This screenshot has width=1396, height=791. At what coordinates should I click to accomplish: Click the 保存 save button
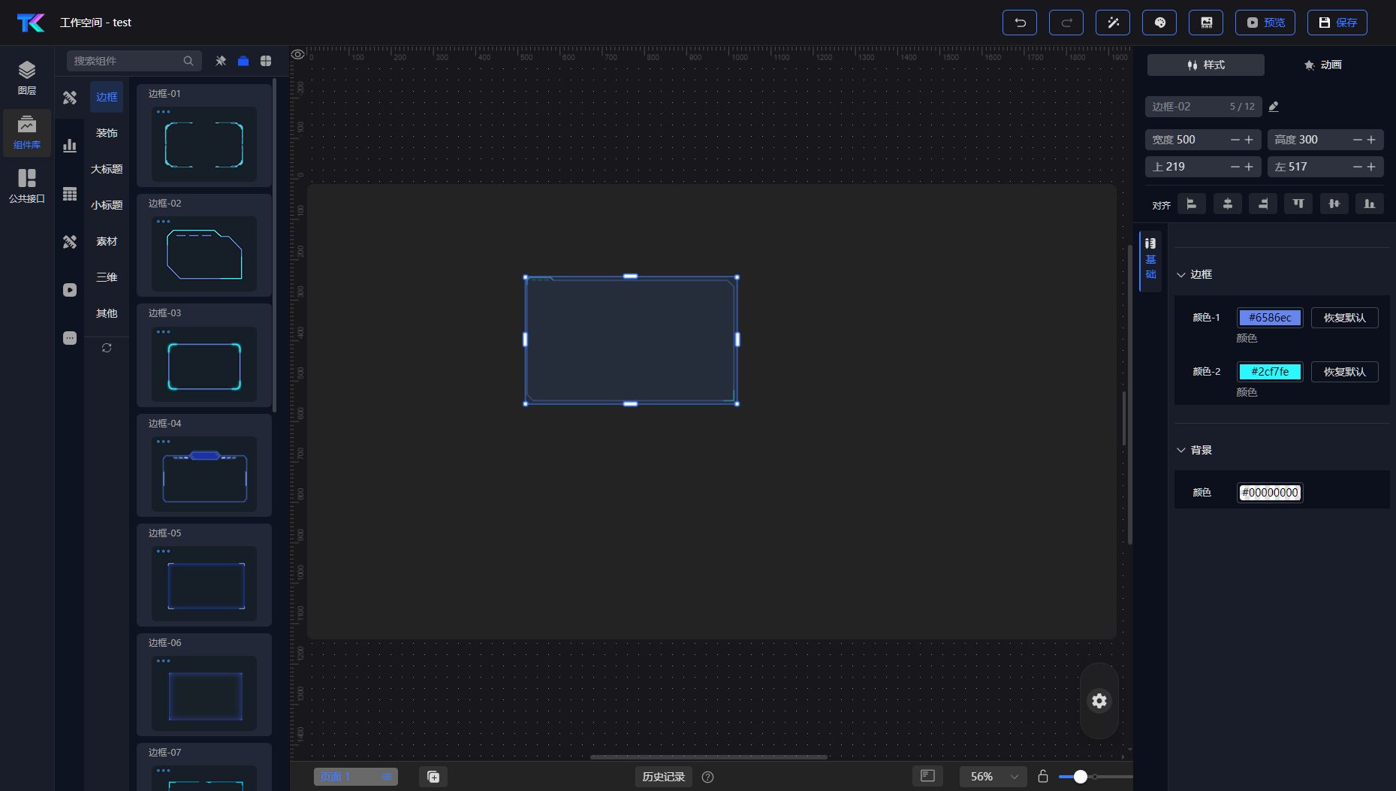[1337, 23]
